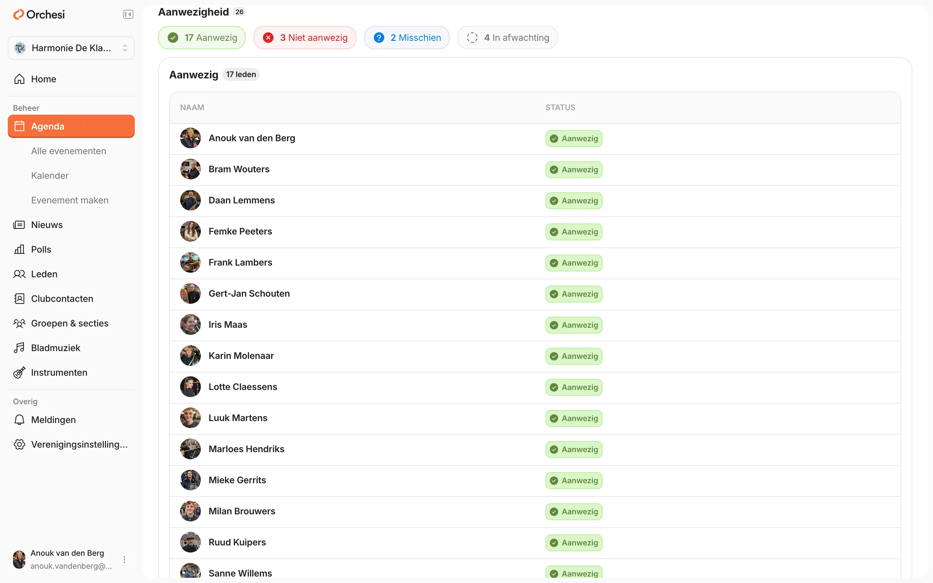Screen dimensions: 933x583
Task: Open Alle evenementen
Action: 69,151
